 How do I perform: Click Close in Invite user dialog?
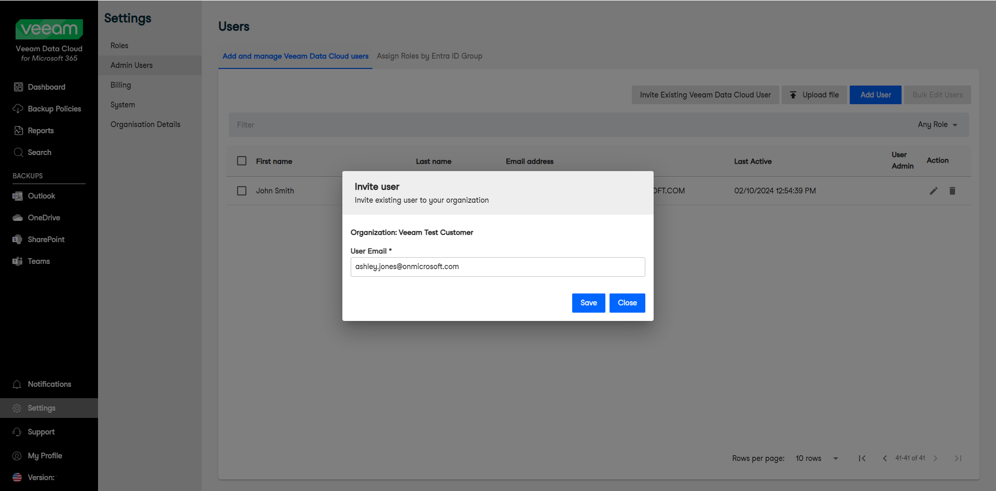627,303
